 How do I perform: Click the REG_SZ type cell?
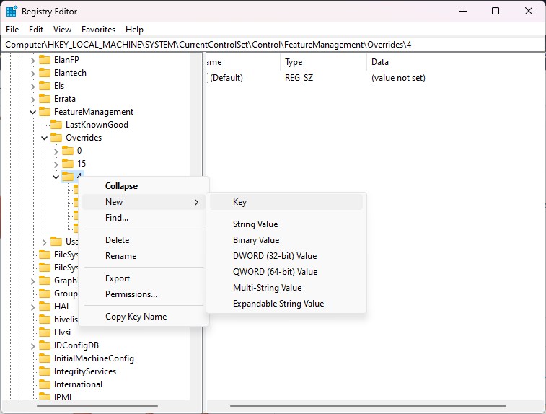[x=299, y=78]
